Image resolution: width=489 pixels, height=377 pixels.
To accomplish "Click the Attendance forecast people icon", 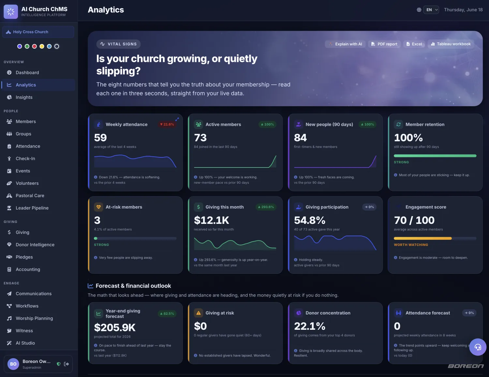I will click(x=398, y=313).
